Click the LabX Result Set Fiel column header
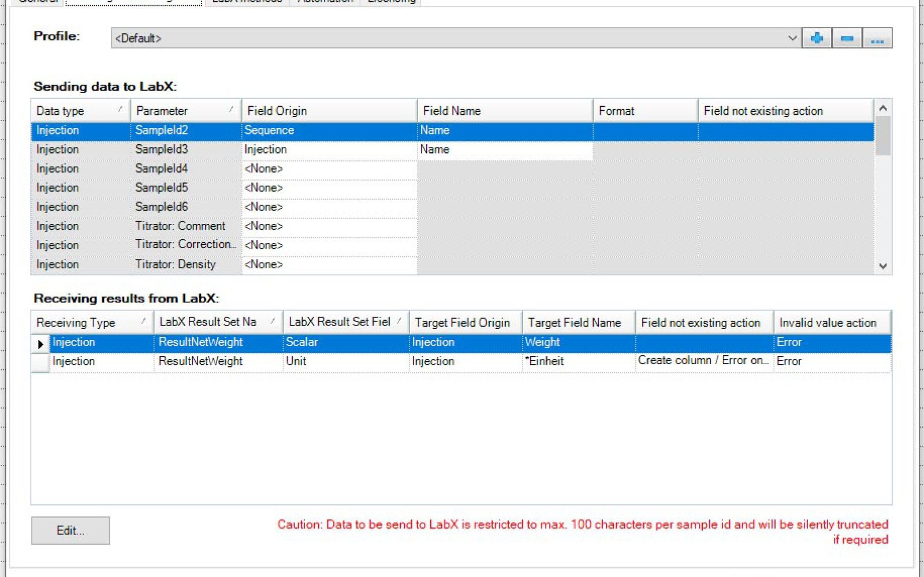Viewport: 924px width, 577px height. click(346, 322)
